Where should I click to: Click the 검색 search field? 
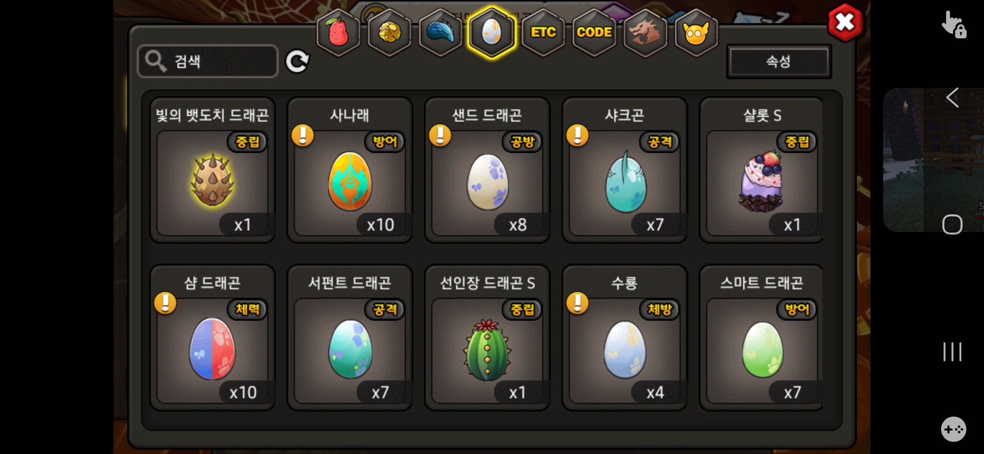[x=208, y=61]
